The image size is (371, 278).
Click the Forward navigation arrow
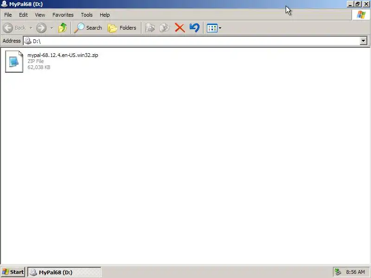[x=41, y=28]
